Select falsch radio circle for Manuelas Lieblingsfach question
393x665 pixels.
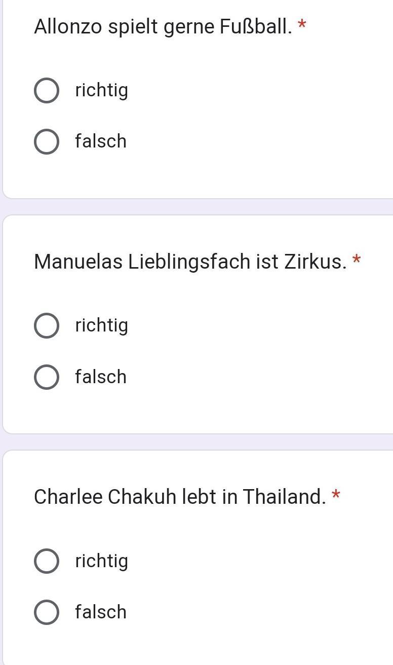[x=46, y=377]
